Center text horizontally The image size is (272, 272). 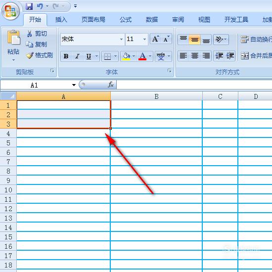(195, 56)
